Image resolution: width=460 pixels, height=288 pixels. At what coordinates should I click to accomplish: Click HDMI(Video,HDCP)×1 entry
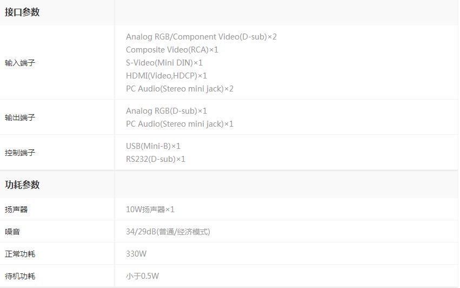(x=166, y=76)
